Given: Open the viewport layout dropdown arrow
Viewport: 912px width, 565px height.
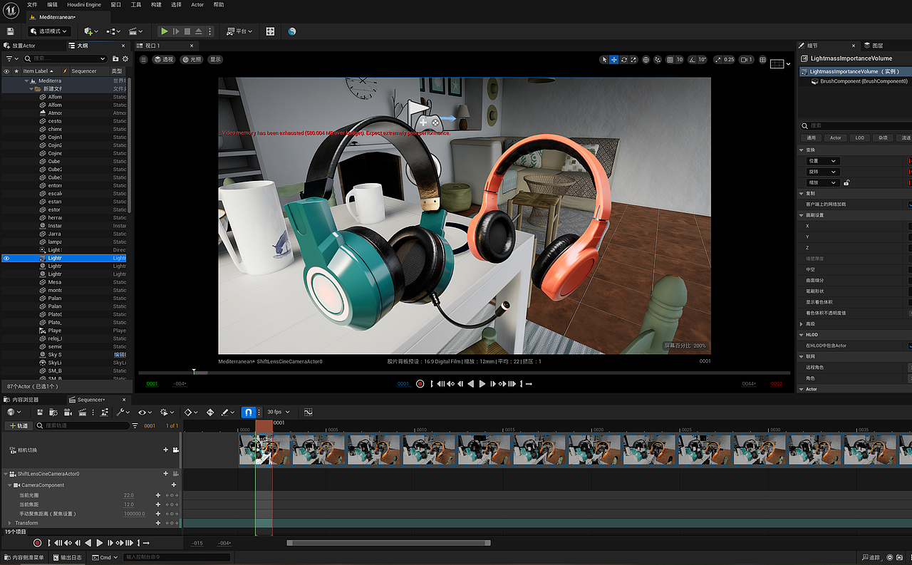Looking at the screenshot, I should click(x=788, y=63).
